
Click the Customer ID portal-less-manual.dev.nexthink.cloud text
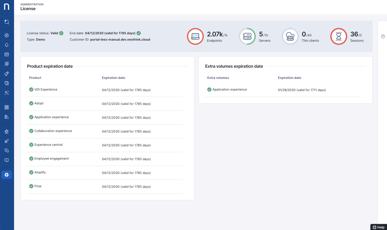pyautogui.click(x=120, y=40)
